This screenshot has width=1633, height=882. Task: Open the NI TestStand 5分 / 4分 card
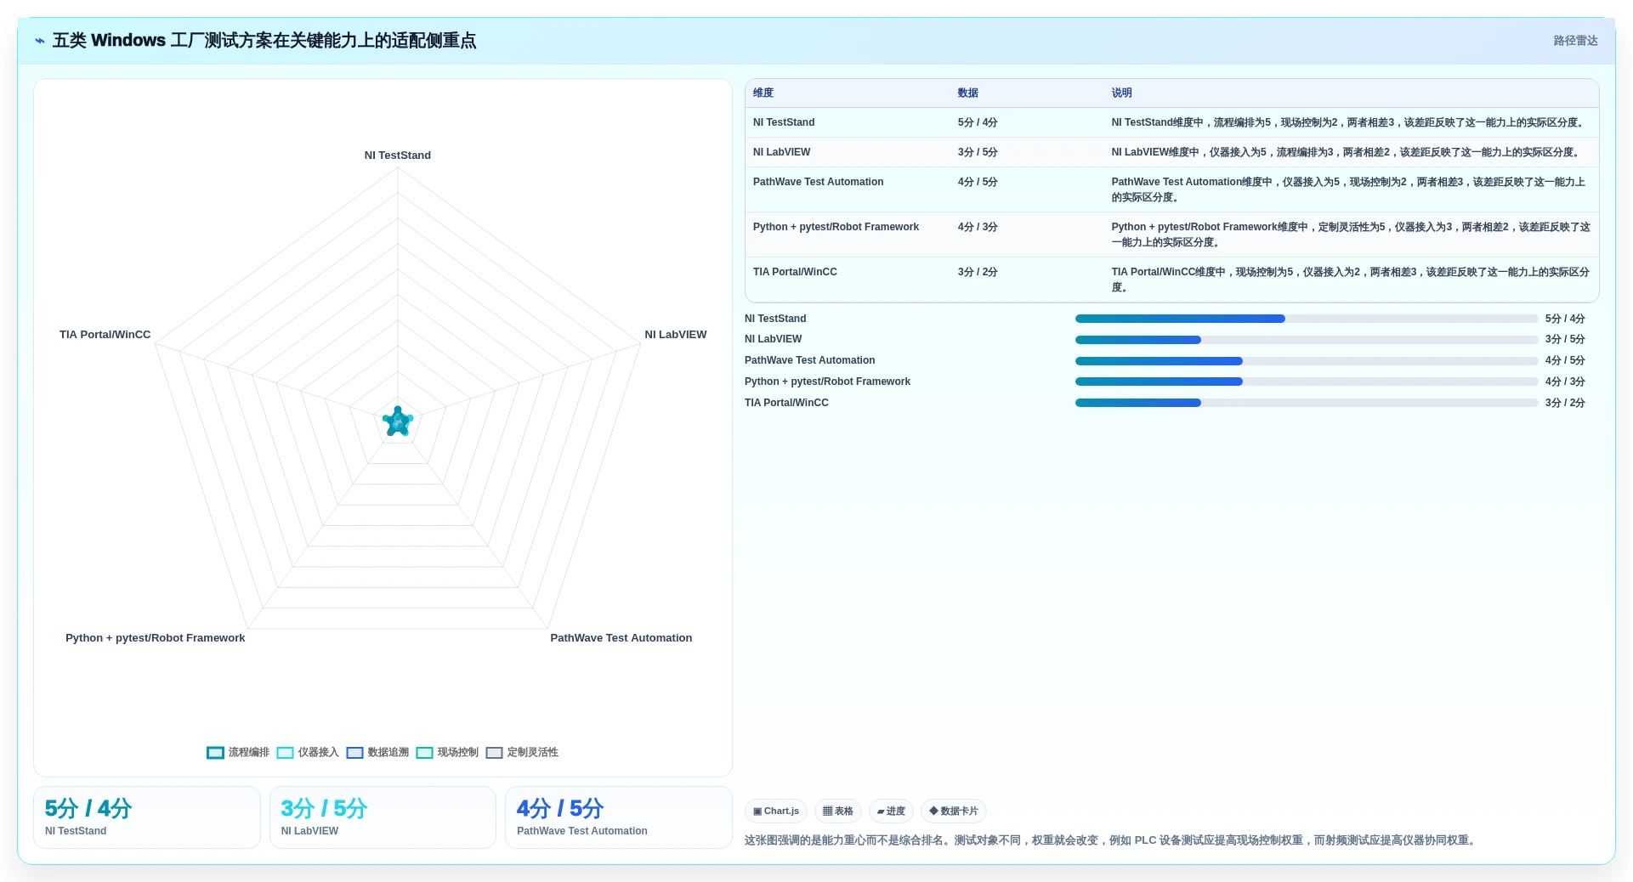pyautogui.click(x=147, y=817)
